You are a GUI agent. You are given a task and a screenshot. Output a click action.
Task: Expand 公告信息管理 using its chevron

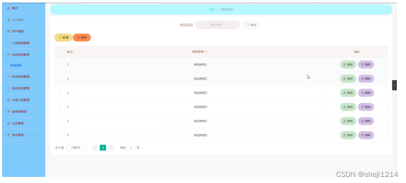coord(40,43)
